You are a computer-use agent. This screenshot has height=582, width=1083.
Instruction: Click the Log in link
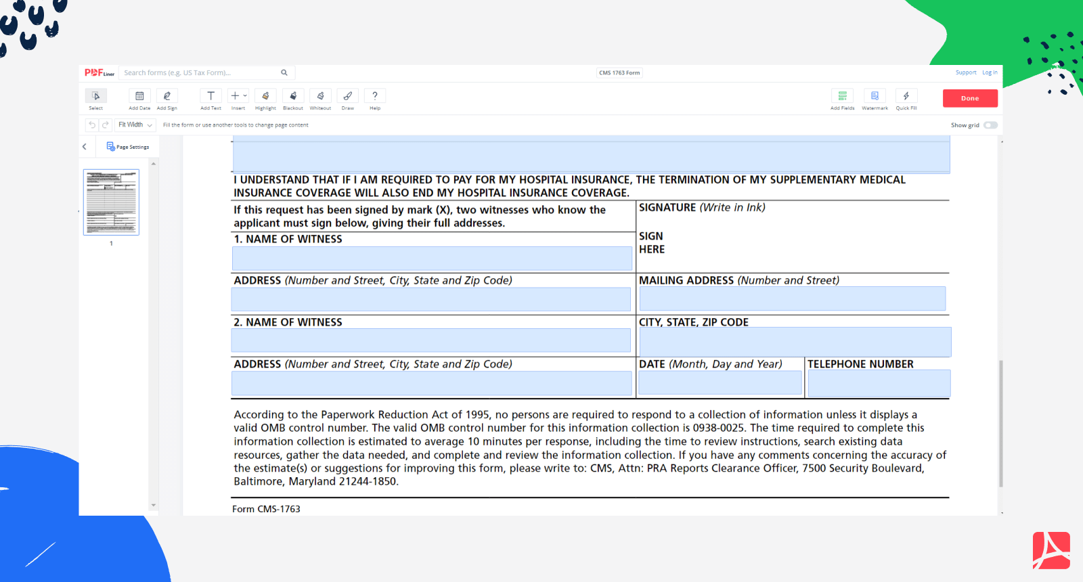tap(990, 72)
